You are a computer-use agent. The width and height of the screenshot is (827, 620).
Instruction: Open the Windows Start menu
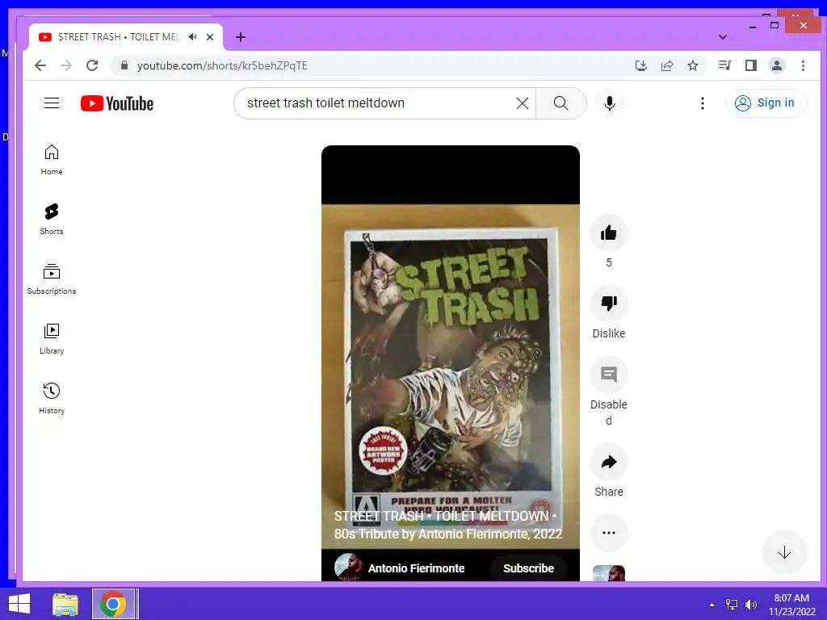[19, 604]
